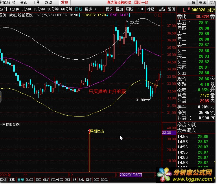Click the 2022/01/06/四 date marker
The image size is (217, 184).
tap(131, 175)
